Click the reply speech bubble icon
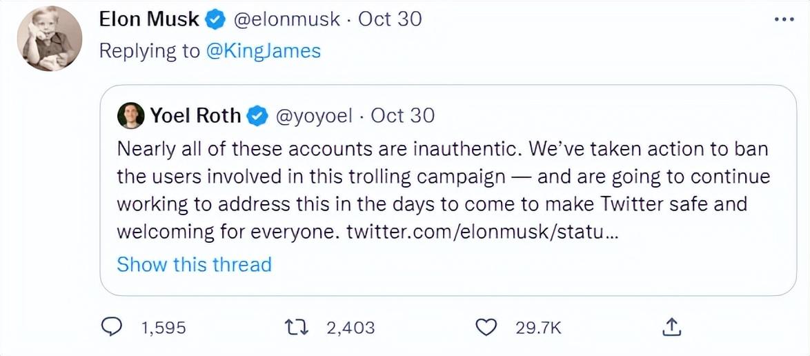Screen dimensions: 810x356 tap(112, 327)
